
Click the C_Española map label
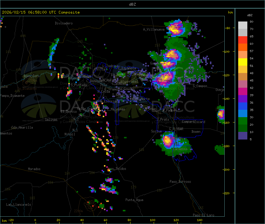click(127, 68)
